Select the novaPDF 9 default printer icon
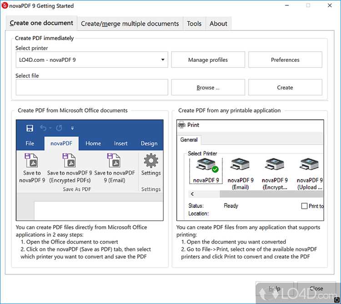Viewport: 341px width, 304px height. pyautogui.click(x=206, y=165)
